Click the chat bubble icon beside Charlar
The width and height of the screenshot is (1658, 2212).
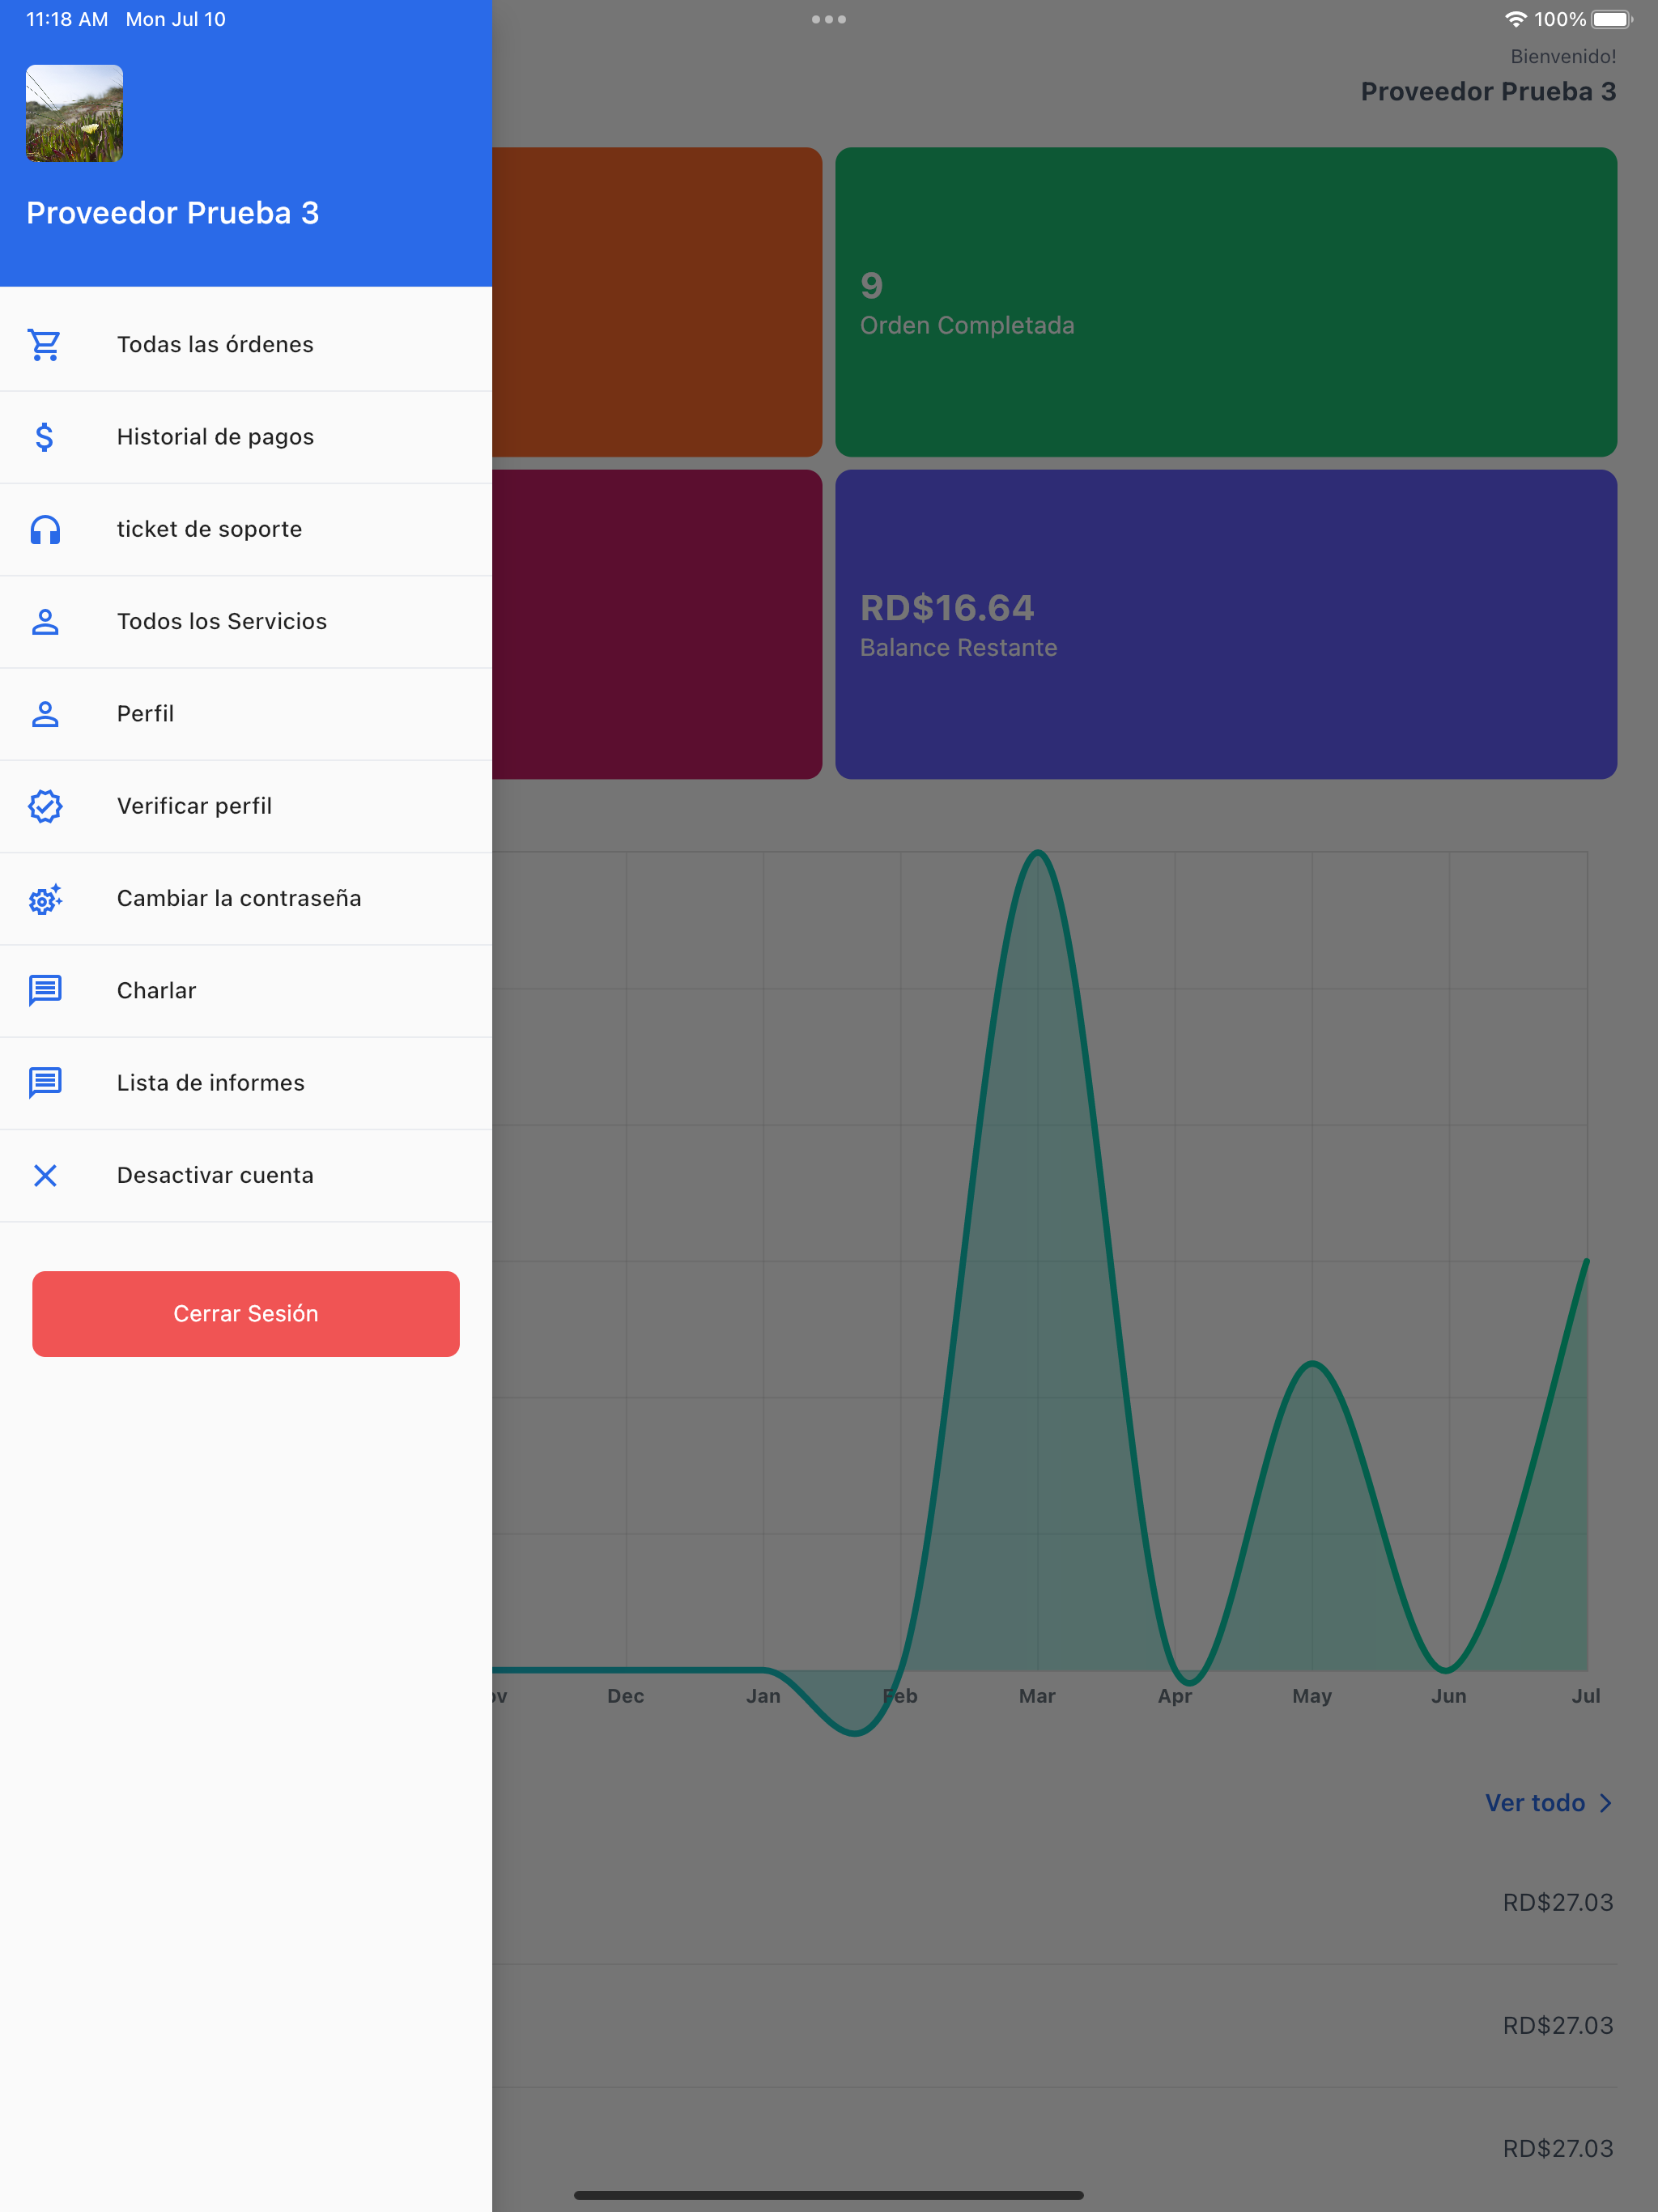tap(45, 991)
